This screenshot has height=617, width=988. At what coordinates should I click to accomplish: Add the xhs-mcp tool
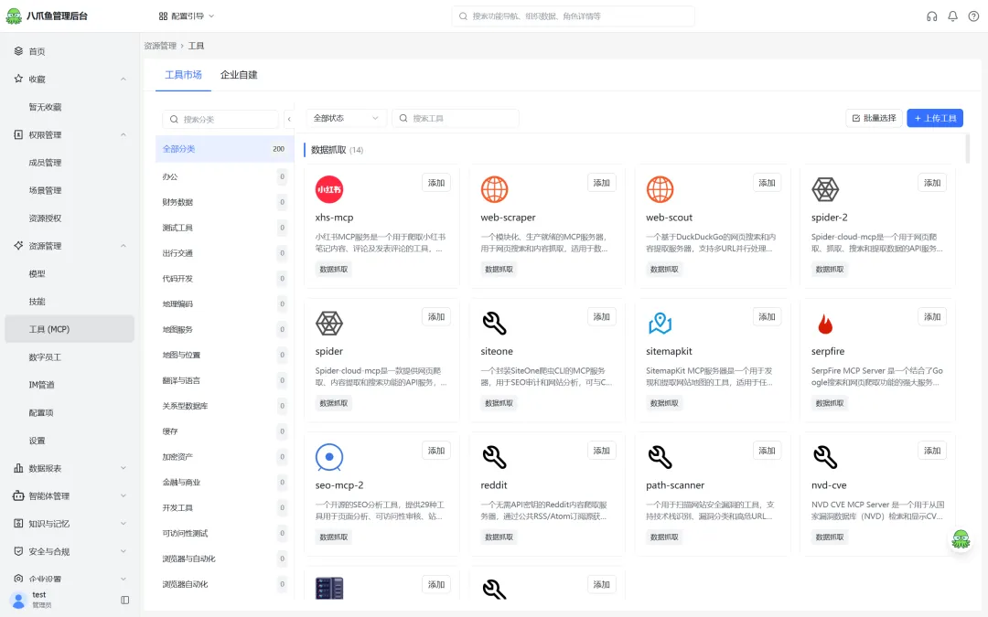[436, 183]
